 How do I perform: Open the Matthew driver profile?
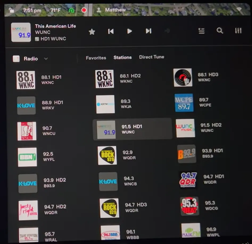pos(111,10)
